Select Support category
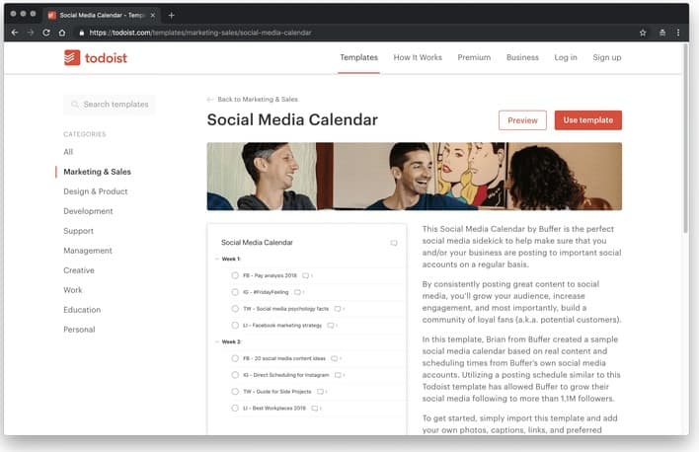This screenshot has width=699, height=452. 78,231
